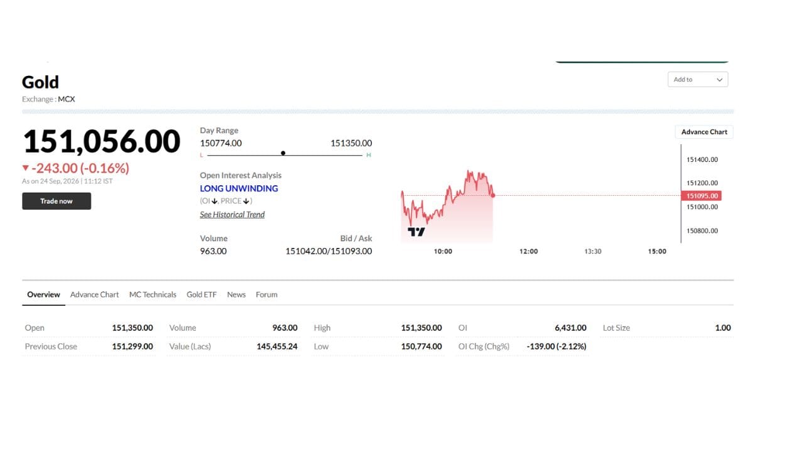
Task: Follow the See Historical Trend link
Action: coord(232,215)
